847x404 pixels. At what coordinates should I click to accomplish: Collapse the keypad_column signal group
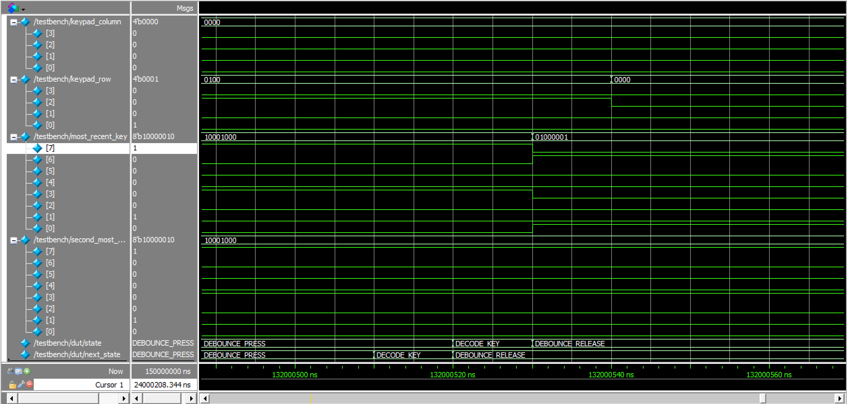pyautogui.click(x=13, y=23)
